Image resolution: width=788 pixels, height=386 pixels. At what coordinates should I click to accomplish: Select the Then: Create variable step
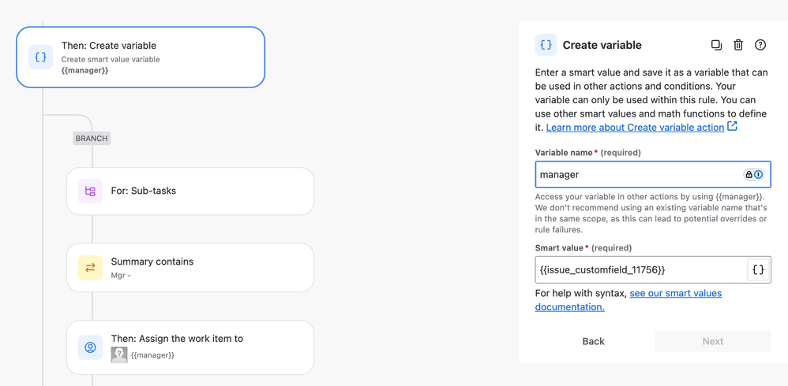(141, 58)
